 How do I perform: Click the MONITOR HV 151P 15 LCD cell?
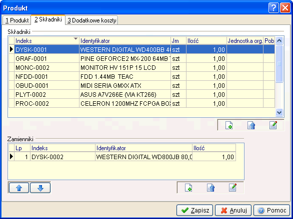click(x=125, y=67)
